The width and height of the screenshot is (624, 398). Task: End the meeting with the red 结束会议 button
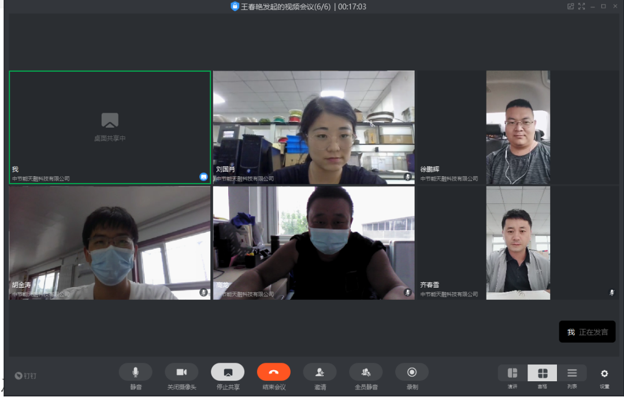point(274,373)
